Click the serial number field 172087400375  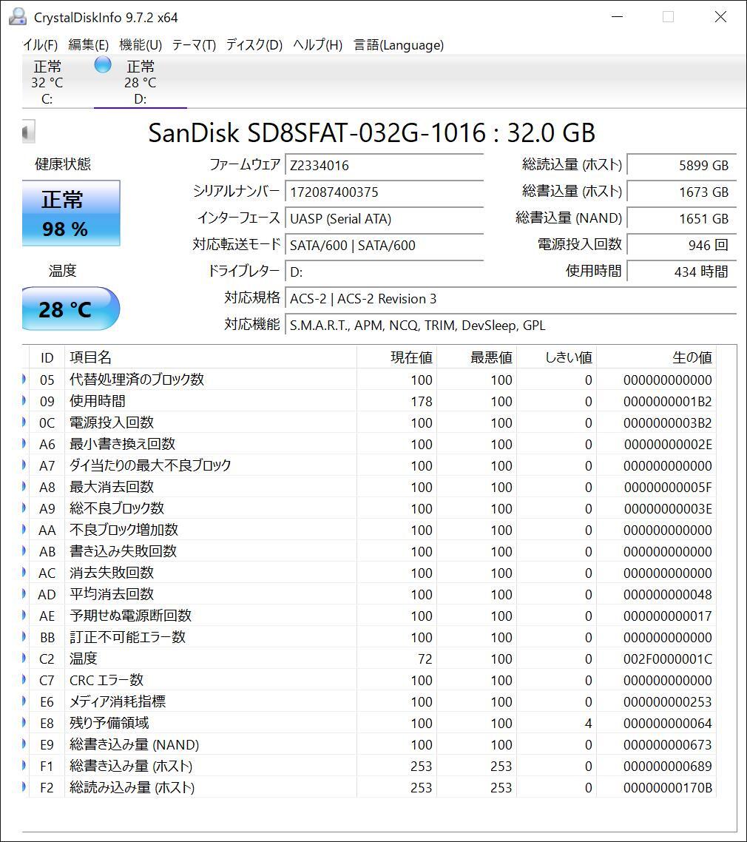384,192
